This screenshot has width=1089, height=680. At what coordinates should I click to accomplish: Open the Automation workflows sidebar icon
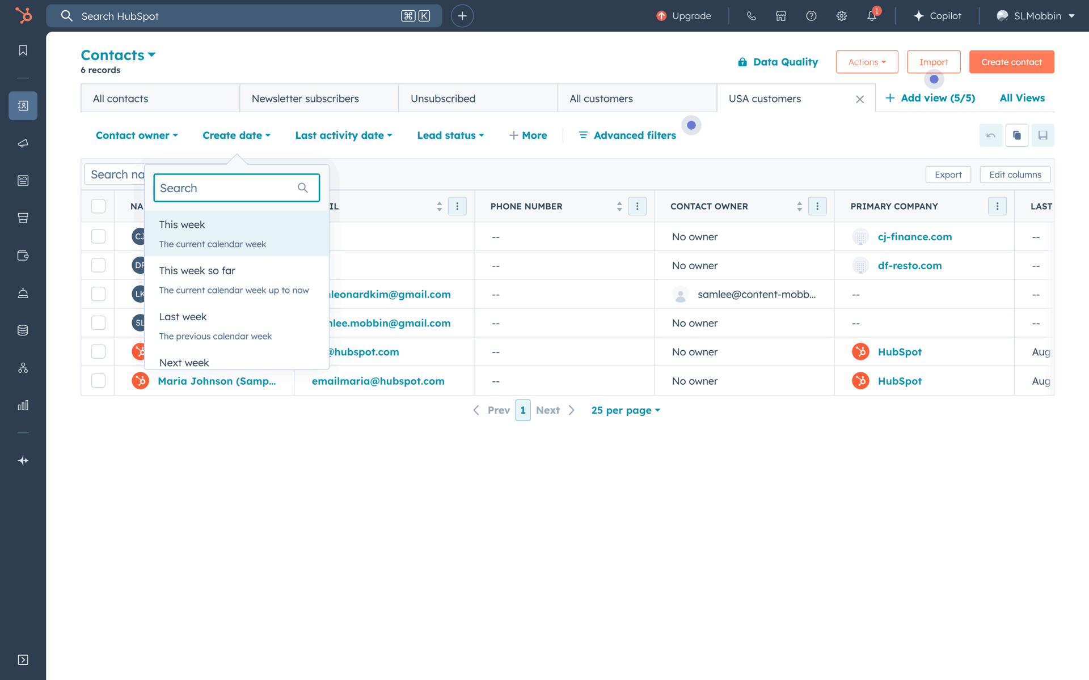coord(23,368)
